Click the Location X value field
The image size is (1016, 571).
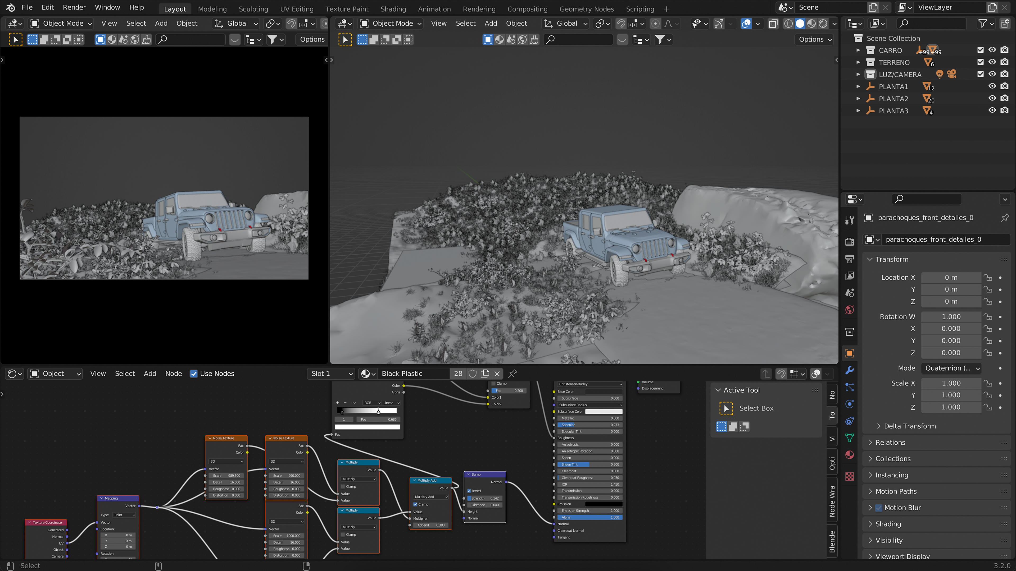pos(951,277)
